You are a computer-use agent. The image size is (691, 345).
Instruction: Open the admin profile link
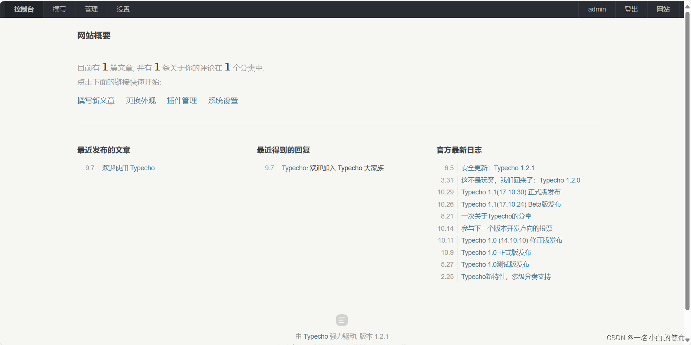click(x=597, y=9)
